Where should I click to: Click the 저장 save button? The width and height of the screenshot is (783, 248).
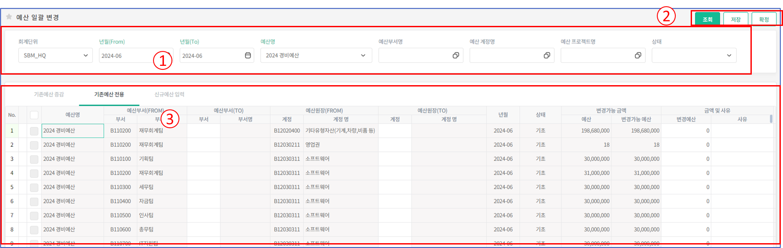click(x=736, y=19)
